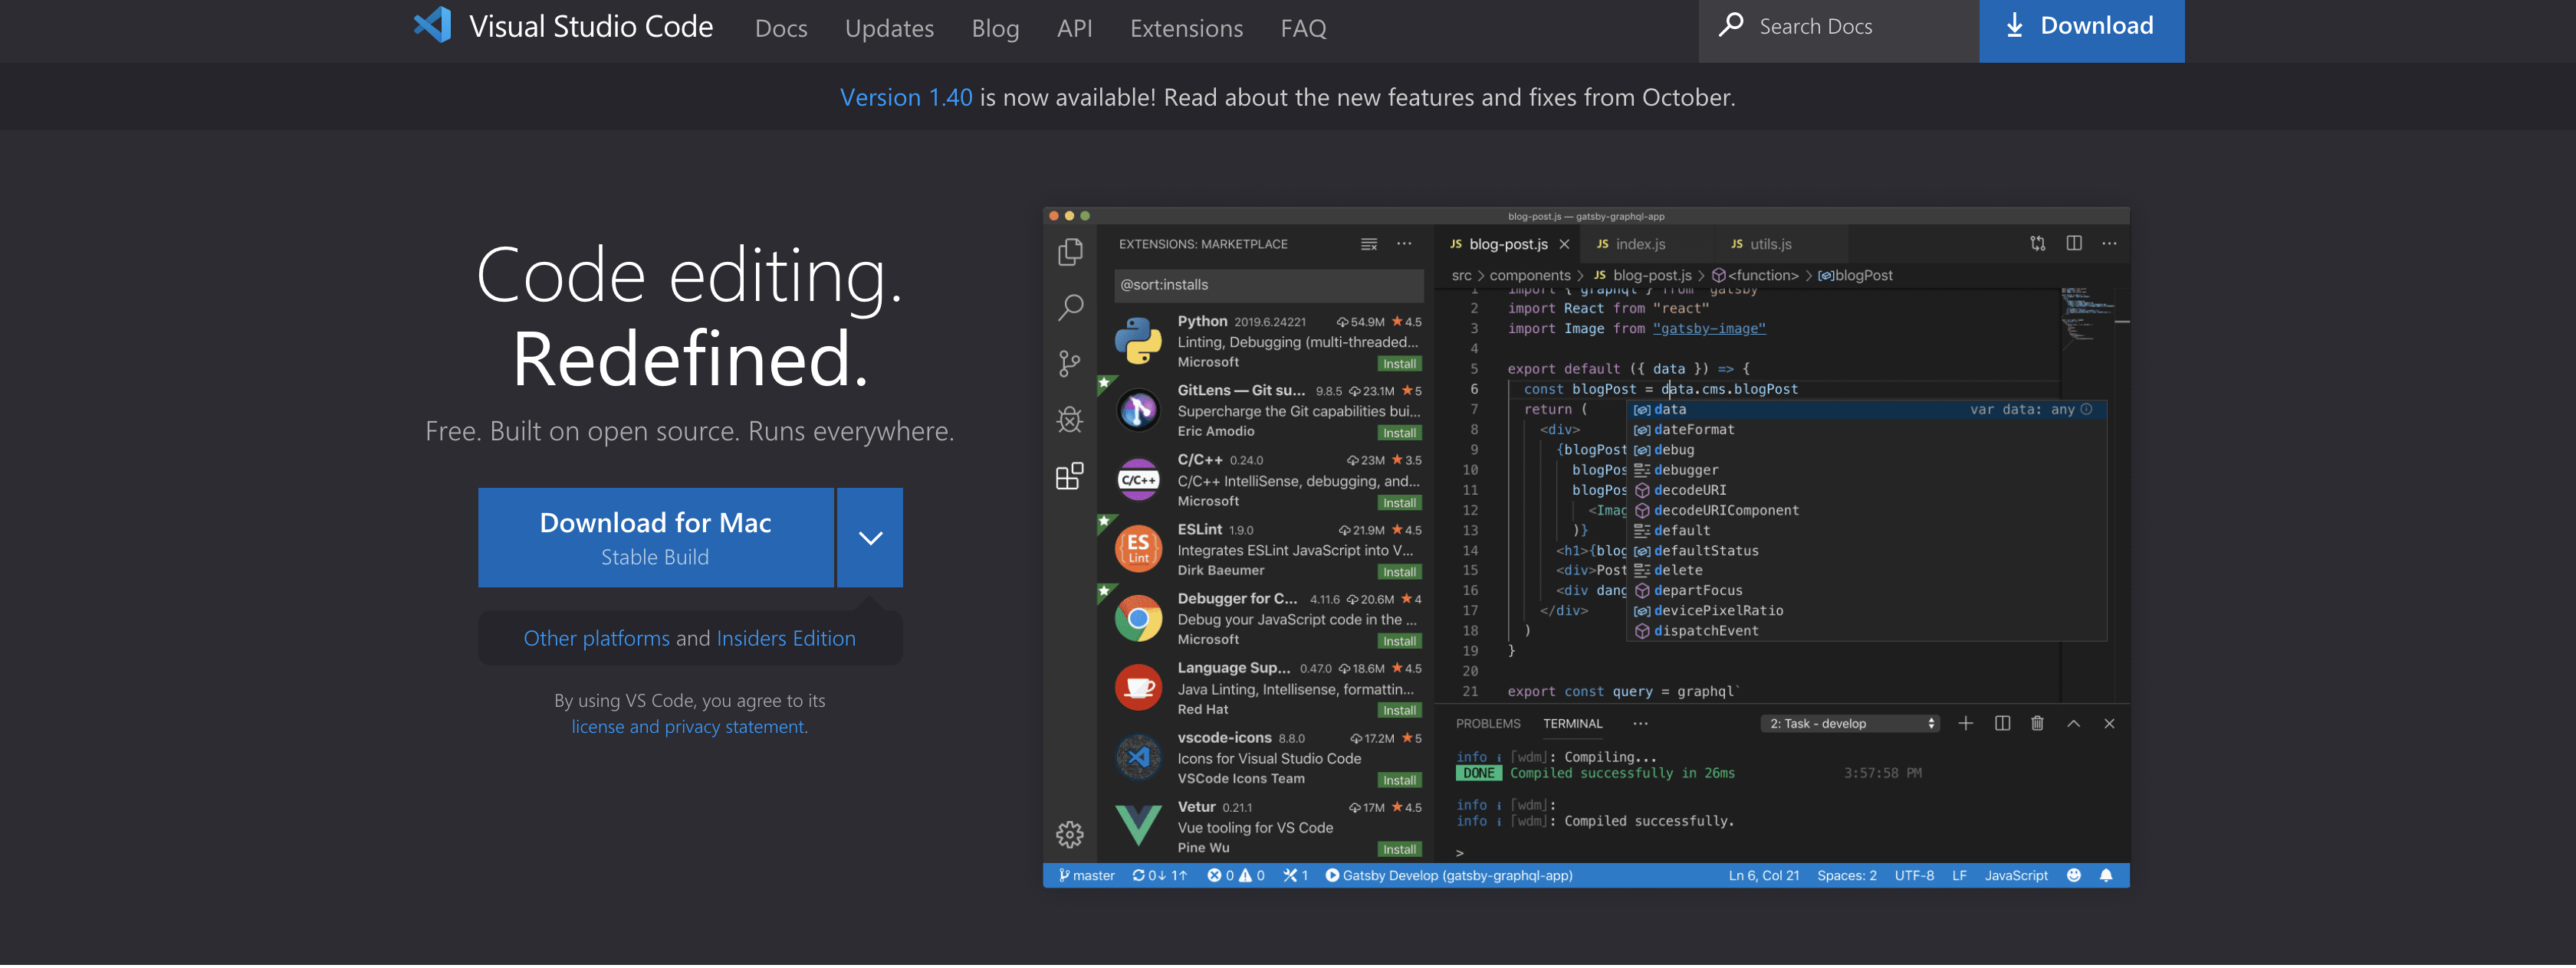Open Docs in the top navigation
This screenshot has width=2576, height=968.
click(781, 28)
